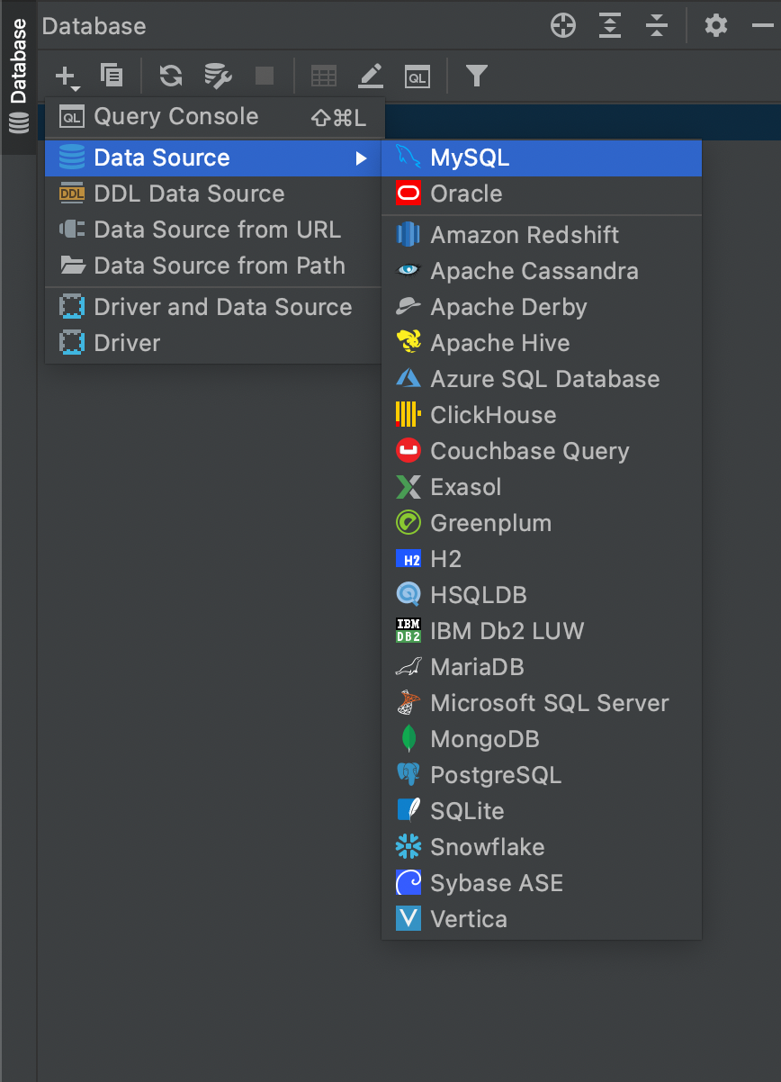Select Apache Derby entry
781x1082 pixels.
point(542,307)
